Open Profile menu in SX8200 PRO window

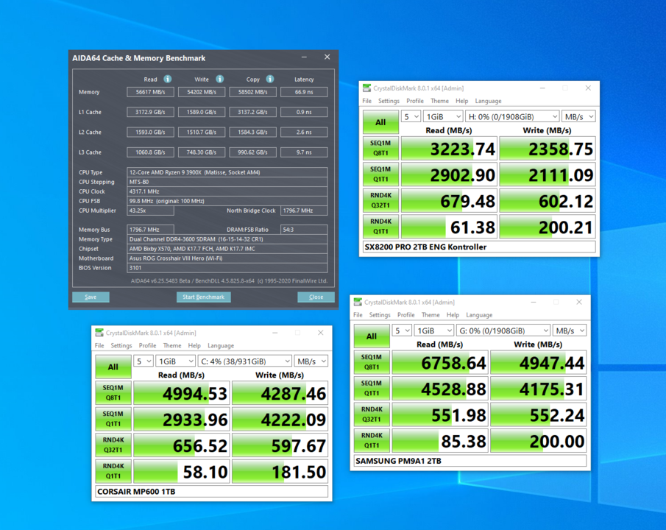415,101
